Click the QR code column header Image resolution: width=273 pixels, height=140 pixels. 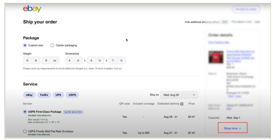click(x=125, y=104)
